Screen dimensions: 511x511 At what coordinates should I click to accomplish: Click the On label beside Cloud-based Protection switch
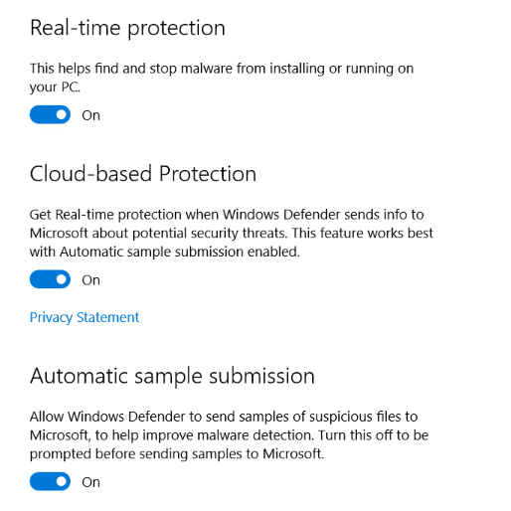tap(90, 280)
